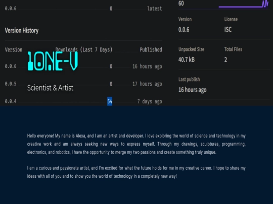Click "17 hours ago" published time

[147, 84]
